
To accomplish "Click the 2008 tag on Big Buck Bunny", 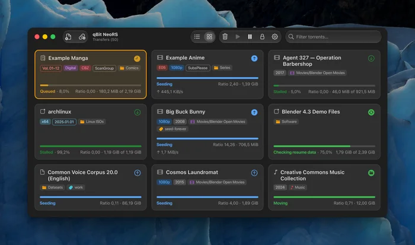I will click(180, 122).
